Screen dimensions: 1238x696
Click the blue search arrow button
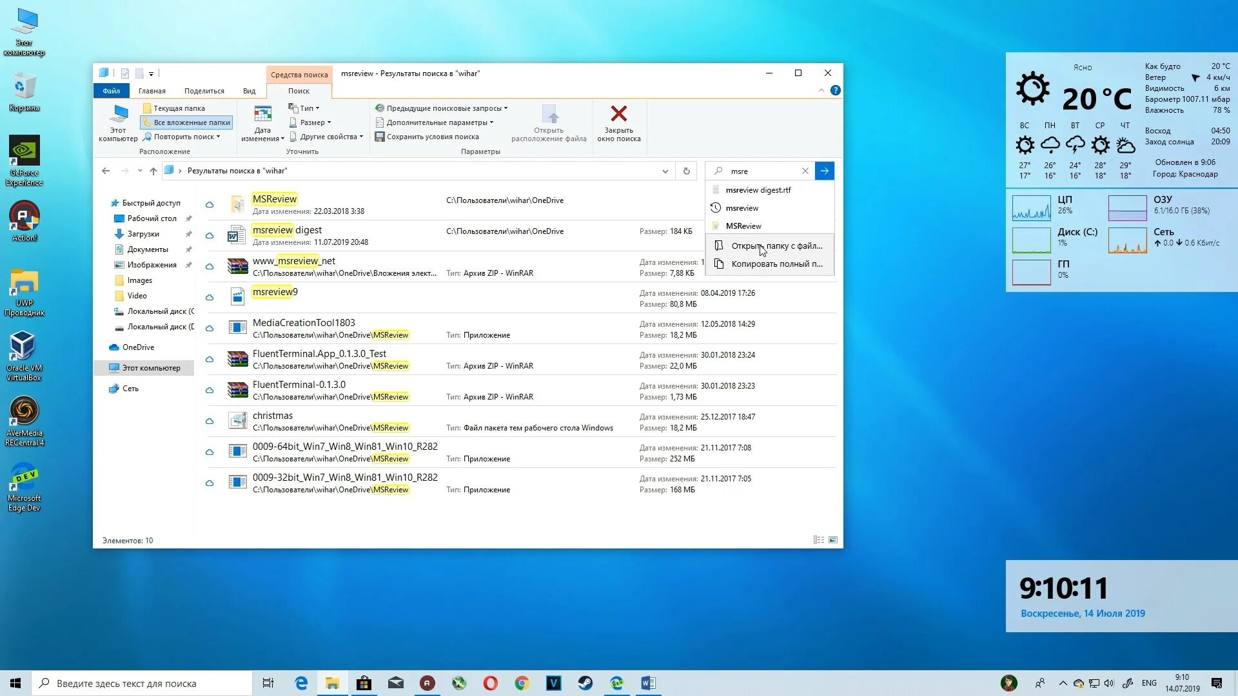(x=824, y=171)
